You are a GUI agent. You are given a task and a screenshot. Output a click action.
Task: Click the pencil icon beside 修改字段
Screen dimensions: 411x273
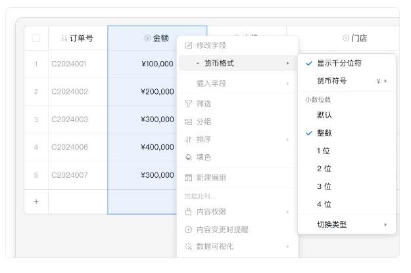(x=189, y=45)
